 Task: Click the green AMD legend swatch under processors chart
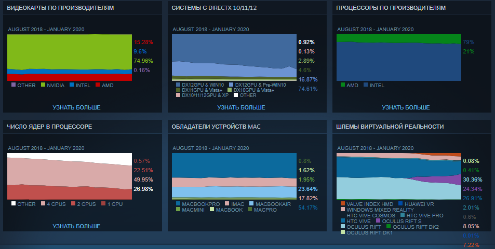[x=343, y=85]
